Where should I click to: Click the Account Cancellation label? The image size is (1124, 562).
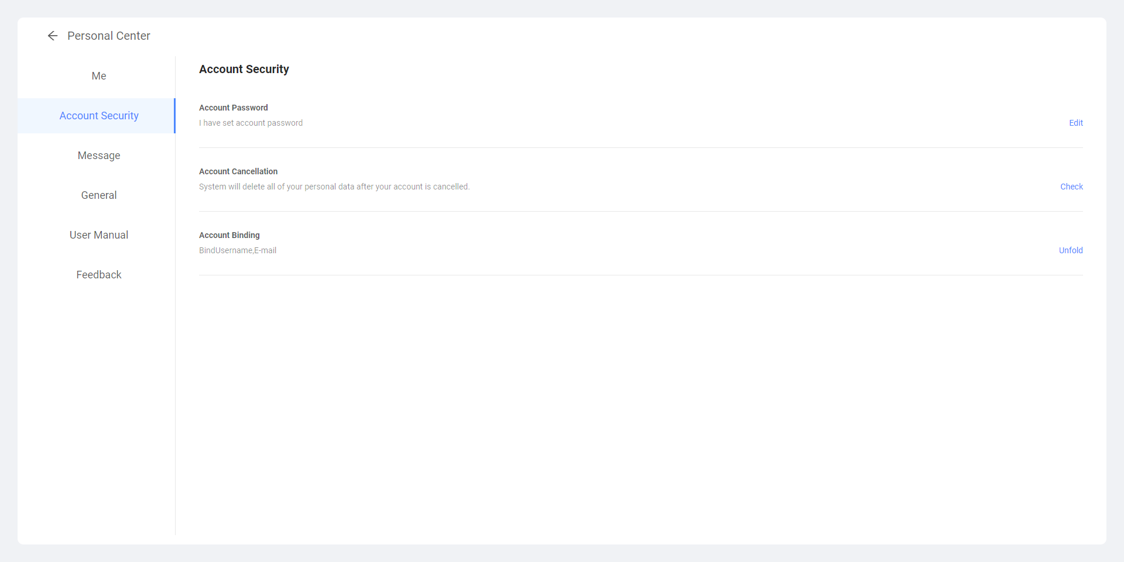[238, 171]
